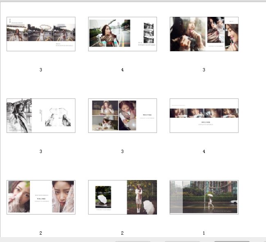Select the black-and-white sketch umbrella layout
The height and width of the screenshot is (242, 266).
click(41, 116)
